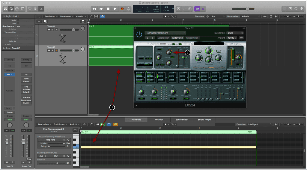The height and width of the screenshot is (170, 307).
Task: Adjust the piano roll Velocity slider
Action: pos(57,163)
